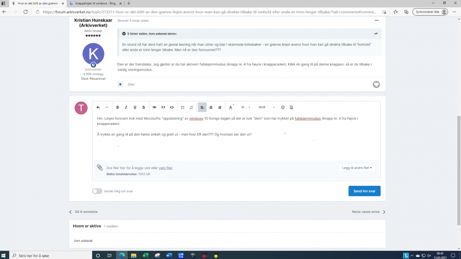Screen dimensions: 461x259
Task: Open the 'St...' size dropdown
Action: pyautogui.click(x=246, y=107)
